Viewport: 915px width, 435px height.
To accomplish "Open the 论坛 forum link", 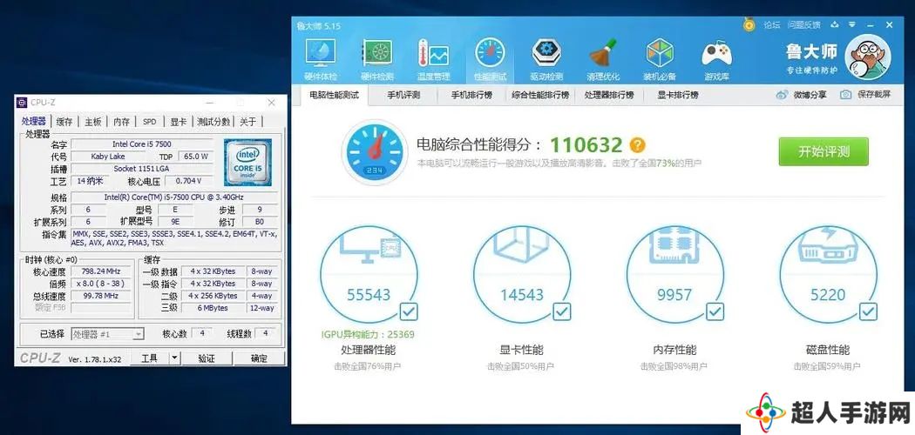I will click(772, 24).
